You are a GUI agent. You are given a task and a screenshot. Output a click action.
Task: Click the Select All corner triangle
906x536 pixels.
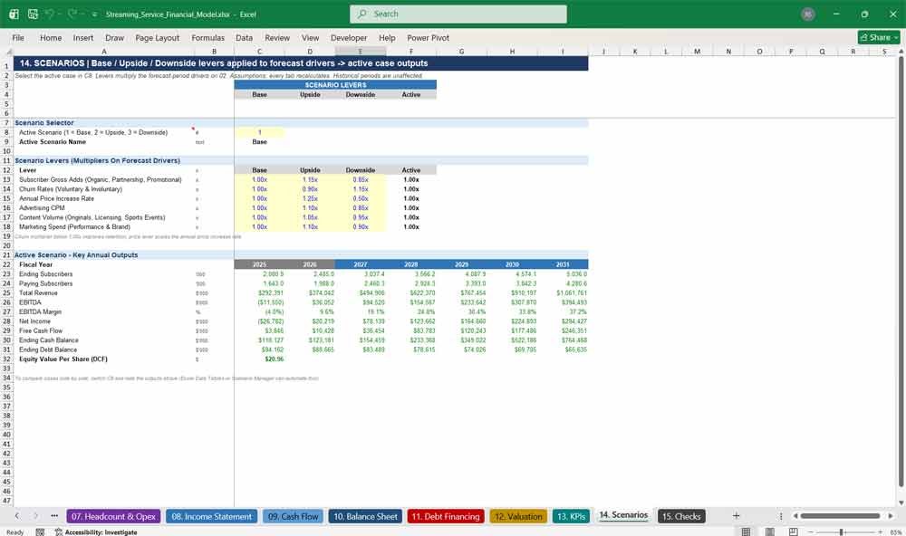[7, 52]
